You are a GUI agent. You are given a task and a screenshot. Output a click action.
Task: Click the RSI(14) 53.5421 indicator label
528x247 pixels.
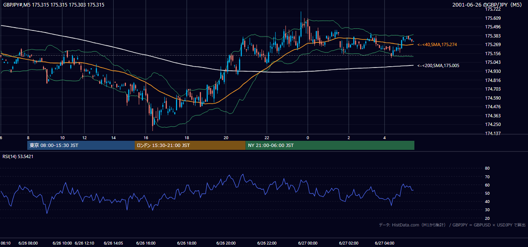[x=18, y=156]
